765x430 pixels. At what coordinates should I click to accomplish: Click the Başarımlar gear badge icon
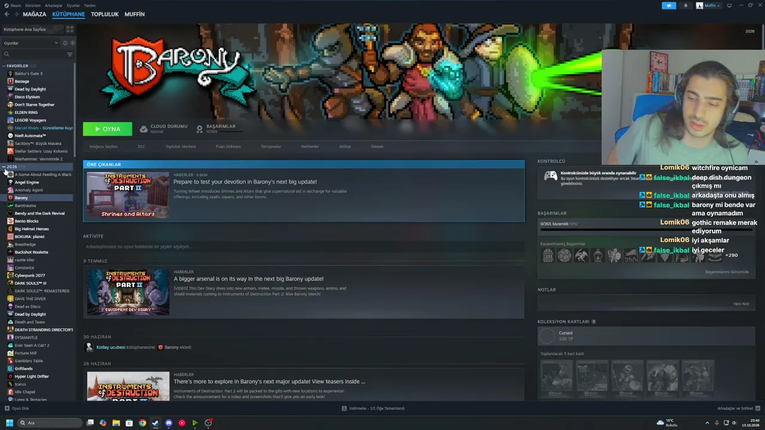[200, 129]
